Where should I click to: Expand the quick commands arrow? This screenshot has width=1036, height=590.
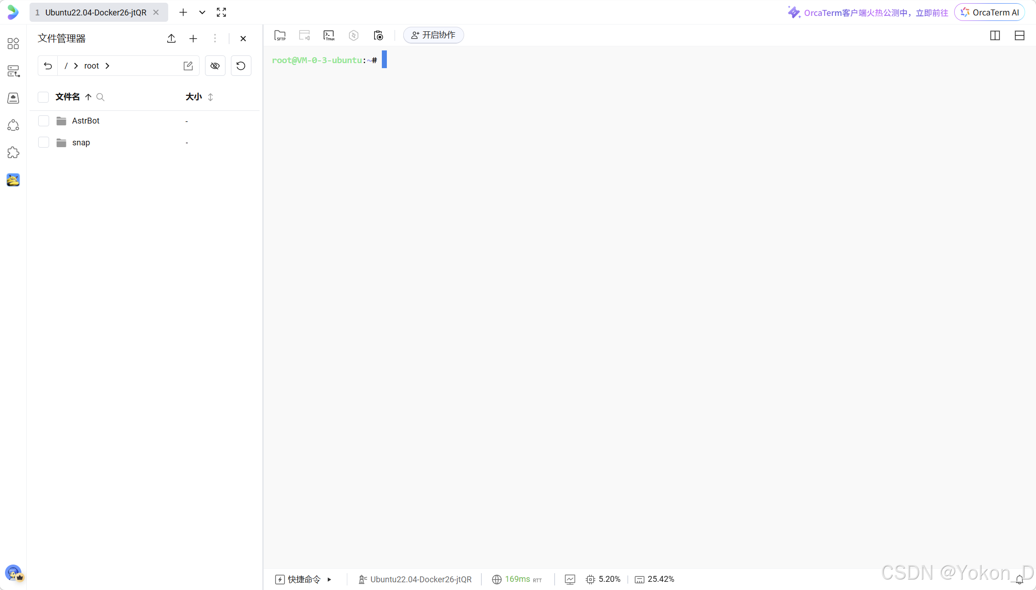point(330,579)
